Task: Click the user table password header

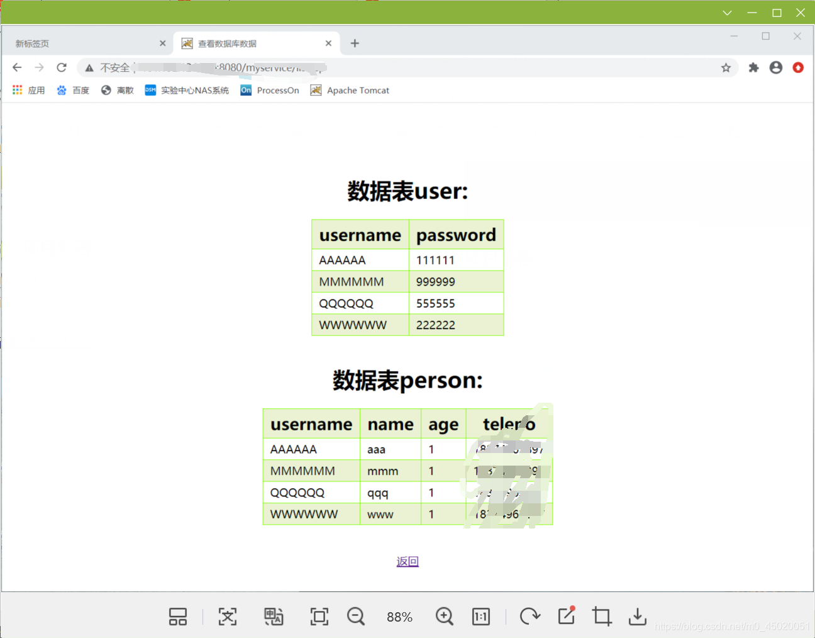Action: point(457,235)
